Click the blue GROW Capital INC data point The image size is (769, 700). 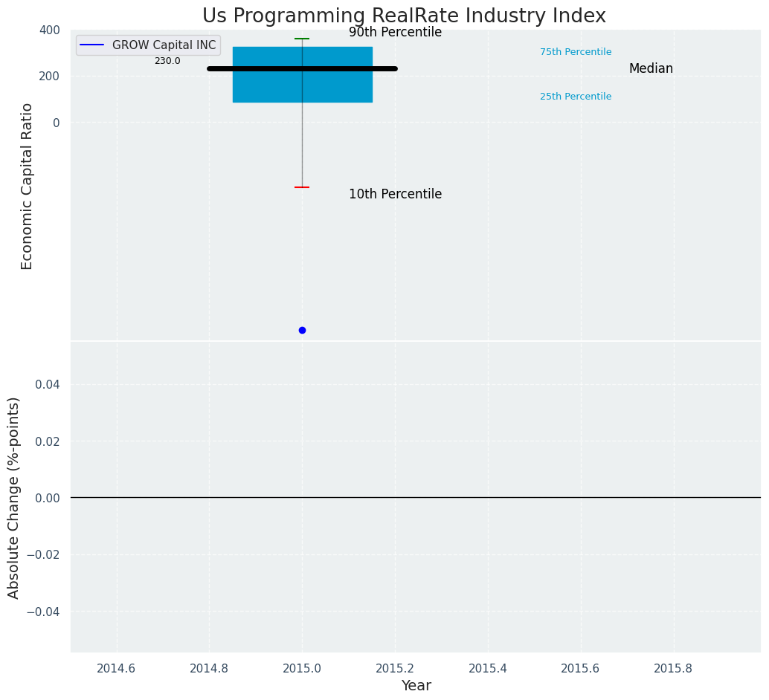coord(302,331)
